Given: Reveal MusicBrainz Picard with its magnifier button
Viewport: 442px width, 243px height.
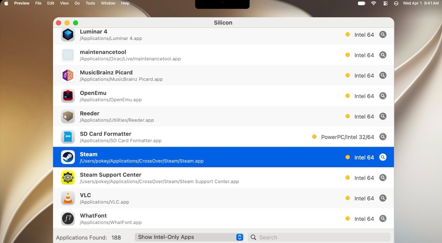Looking at the screenshot, I should point(383,75).
